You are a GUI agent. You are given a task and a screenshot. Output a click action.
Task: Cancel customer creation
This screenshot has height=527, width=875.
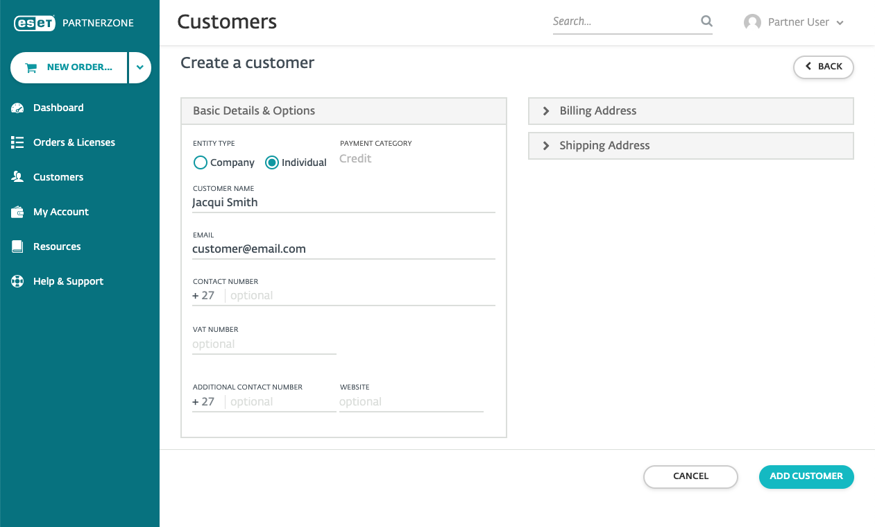(x=690, y=476)
